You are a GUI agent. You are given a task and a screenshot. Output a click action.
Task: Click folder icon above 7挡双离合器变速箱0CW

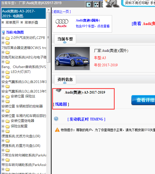click(7, 43)
